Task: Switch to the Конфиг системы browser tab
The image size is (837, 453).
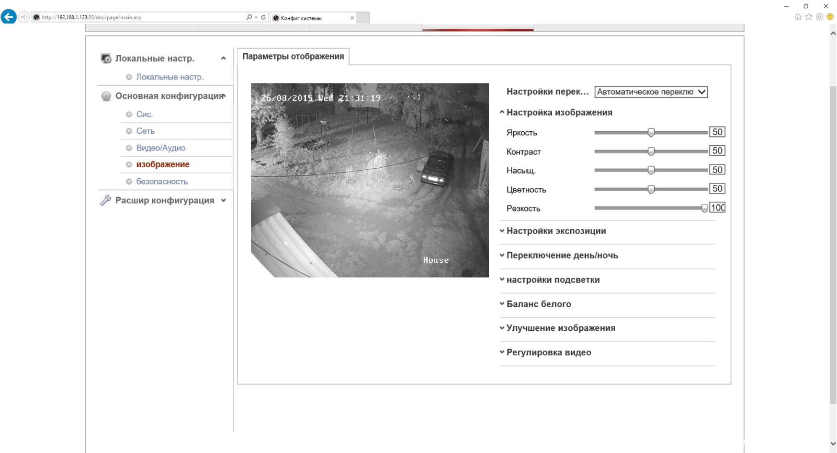Action: (312, 18)
